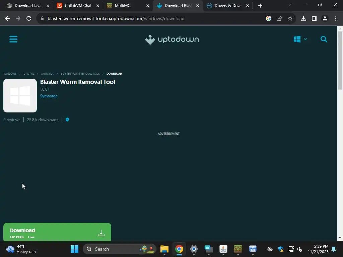Go to the UTILITIES breadcrumb
Viewport: 343px width, 257px height.
point(29,74)
